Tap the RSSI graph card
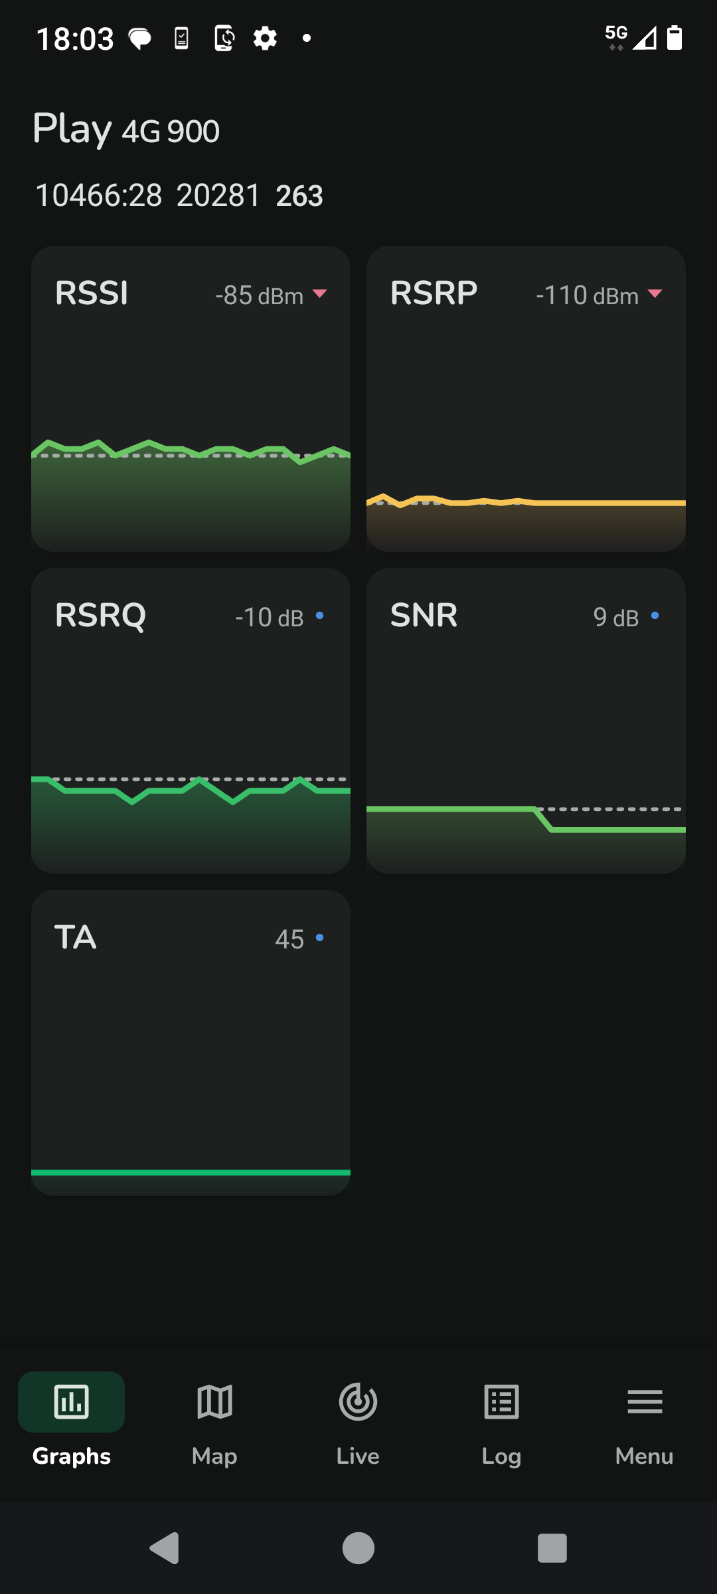The image size is (717, 1594). point(191,398)
